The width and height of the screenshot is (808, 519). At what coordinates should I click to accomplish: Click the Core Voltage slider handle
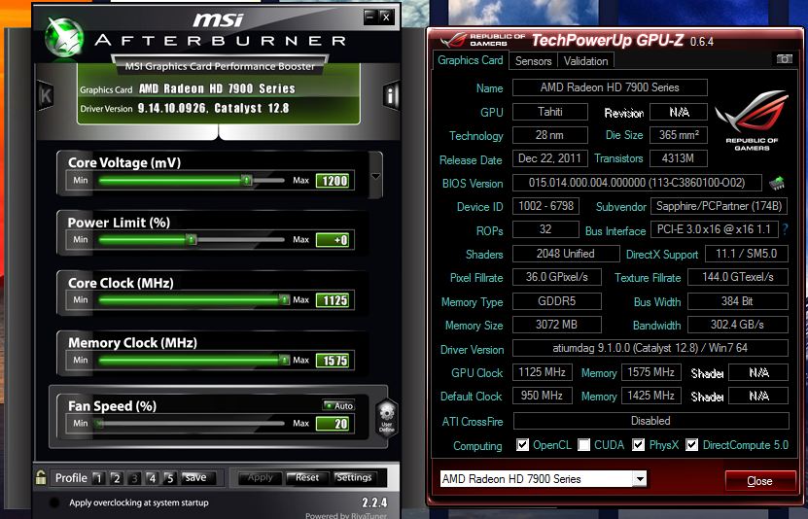pyautogui.click(x=247, y=180)
